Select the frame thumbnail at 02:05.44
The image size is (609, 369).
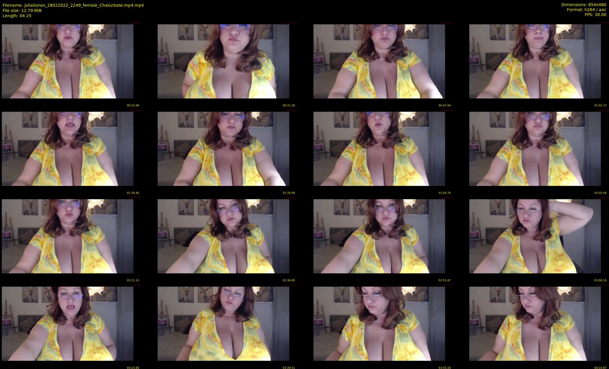tap(535, 149)
